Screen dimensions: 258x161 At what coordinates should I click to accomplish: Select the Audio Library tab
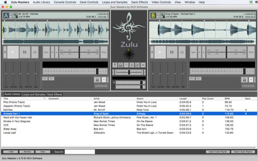tap(12, 94)
